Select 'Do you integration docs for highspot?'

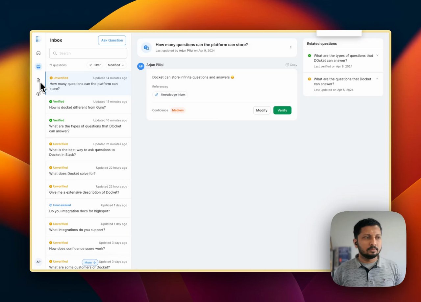tap(88, 208)
